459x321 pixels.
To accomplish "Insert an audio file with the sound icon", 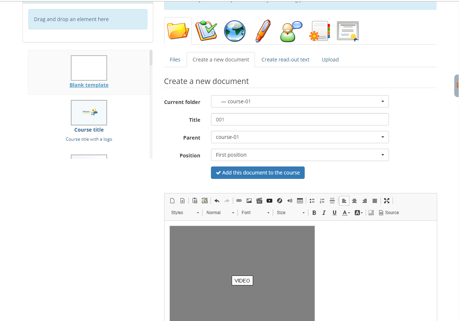I will tap(290, 200).
